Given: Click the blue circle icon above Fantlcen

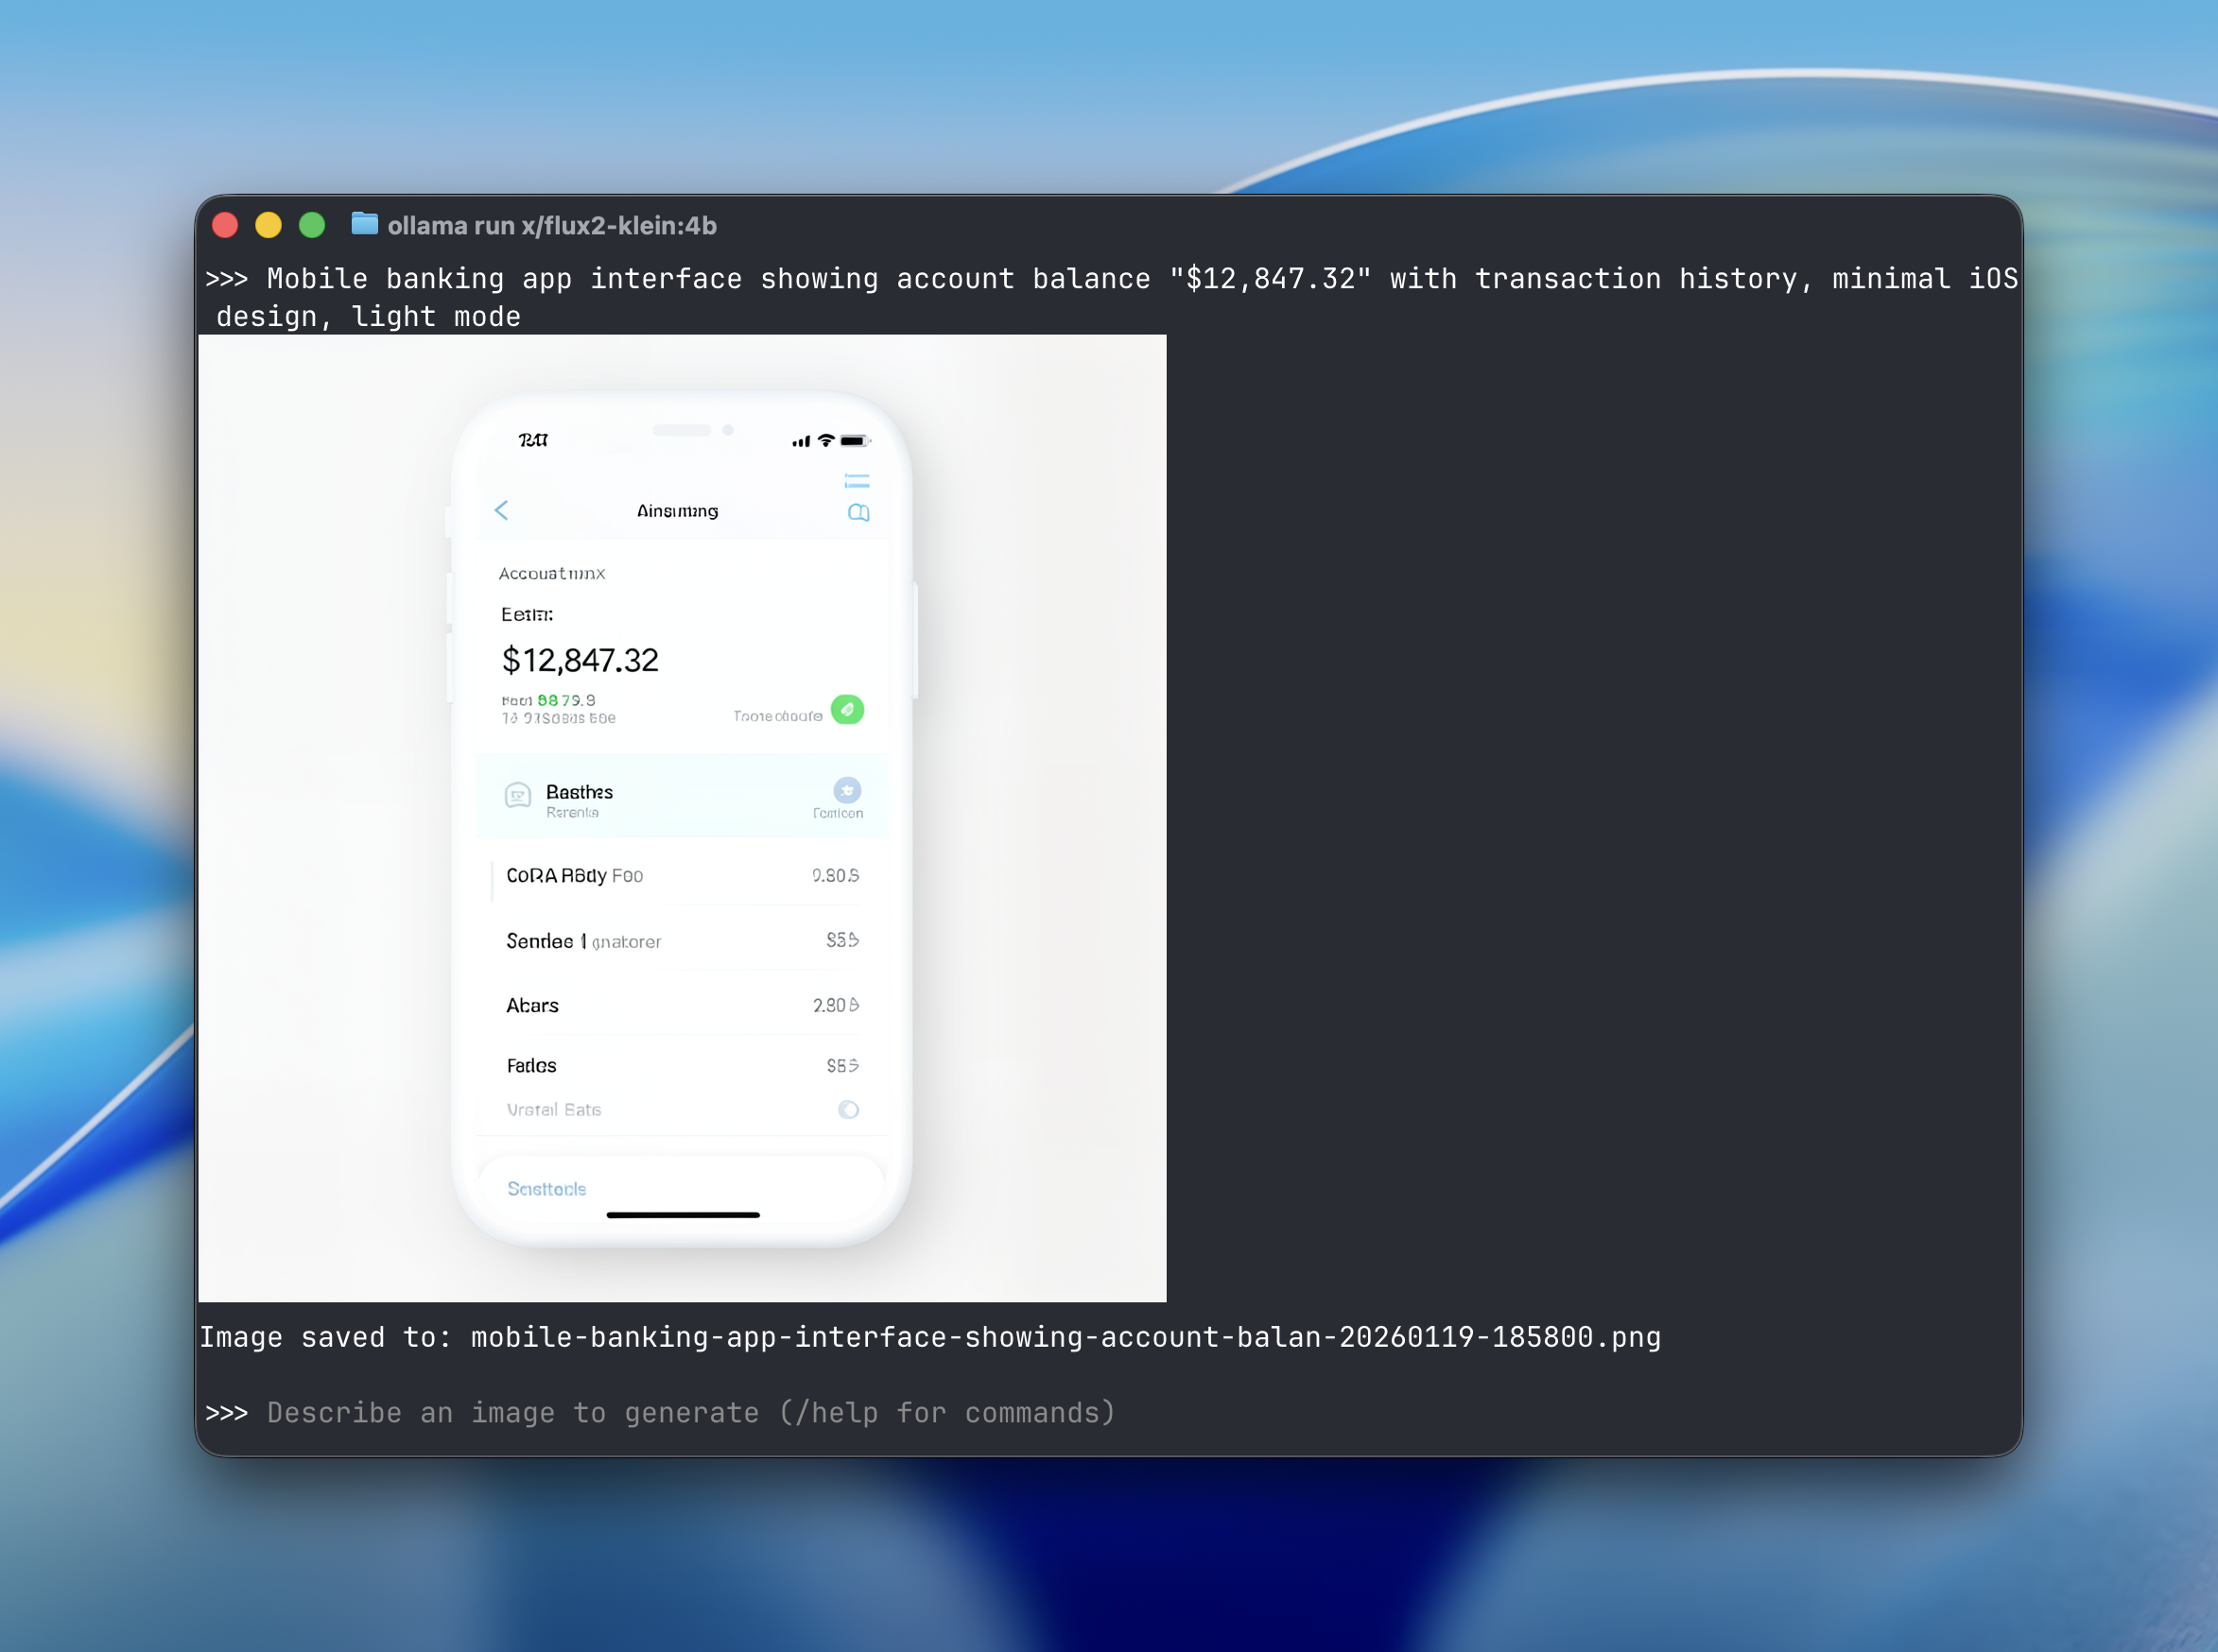Looking at the screenshot, I should pos(847,790).
